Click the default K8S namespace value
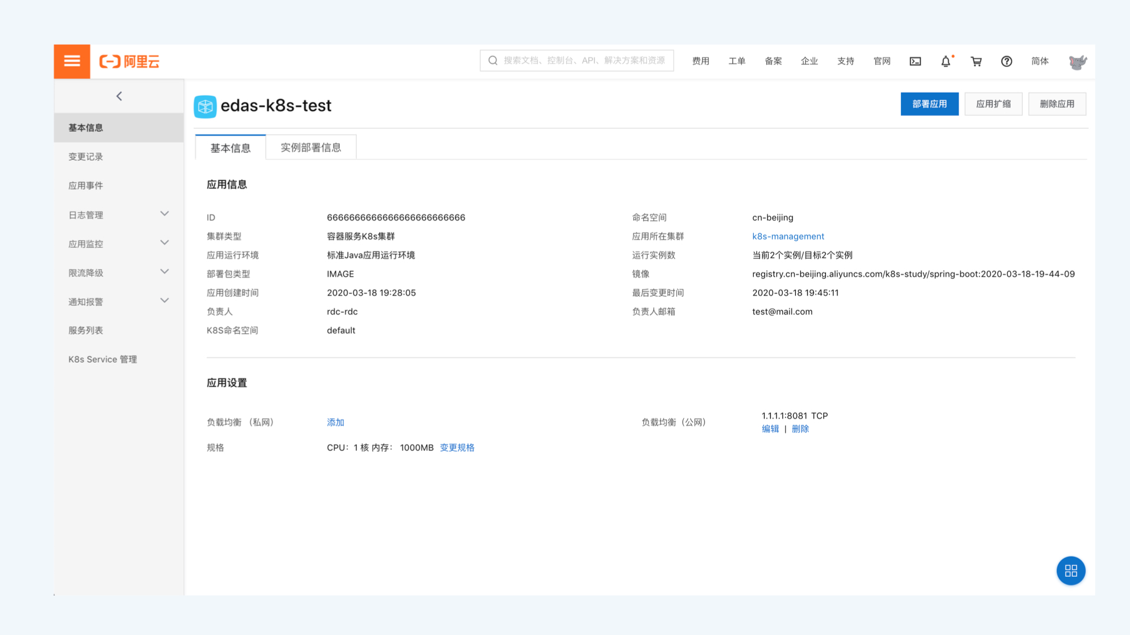The width and height of the screenshot is (1130, 635). tap(341, 330)
